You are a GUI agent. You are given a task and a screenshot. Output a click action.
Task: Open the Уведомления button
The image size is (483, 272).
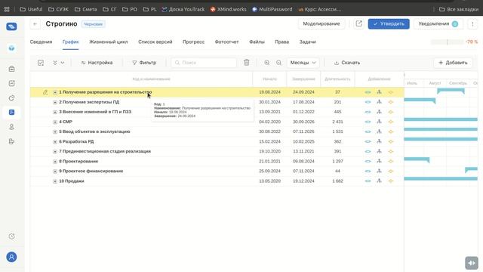pyautogui.click(x=438, y=23)
